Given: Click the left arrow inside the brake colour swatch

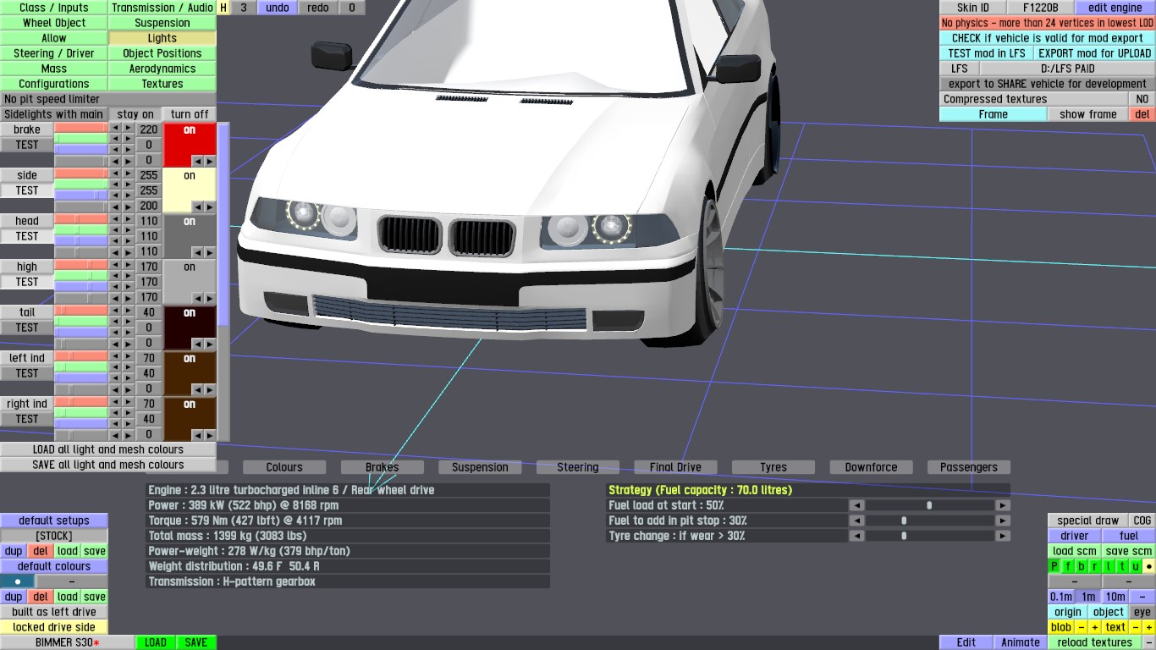Looking at the screenshot, I should coord(197,161).
